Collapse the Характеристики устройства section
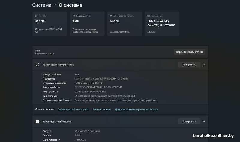240x142 pixels. [x=204, y=65]
